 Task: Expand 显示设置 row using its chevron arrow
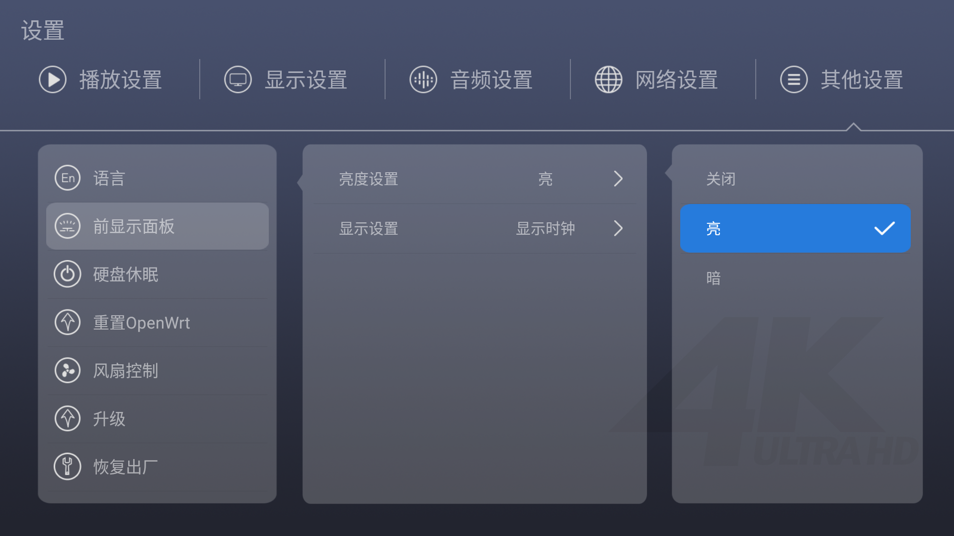pyautogui.click(x=618, y=228)
